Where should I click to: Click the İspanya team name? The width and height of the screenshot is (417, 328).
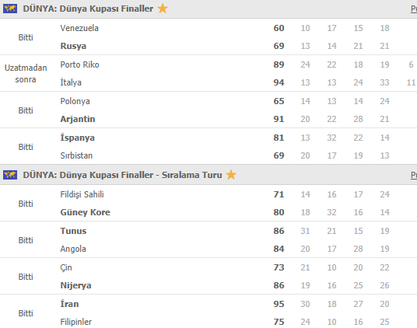[77, 138]
